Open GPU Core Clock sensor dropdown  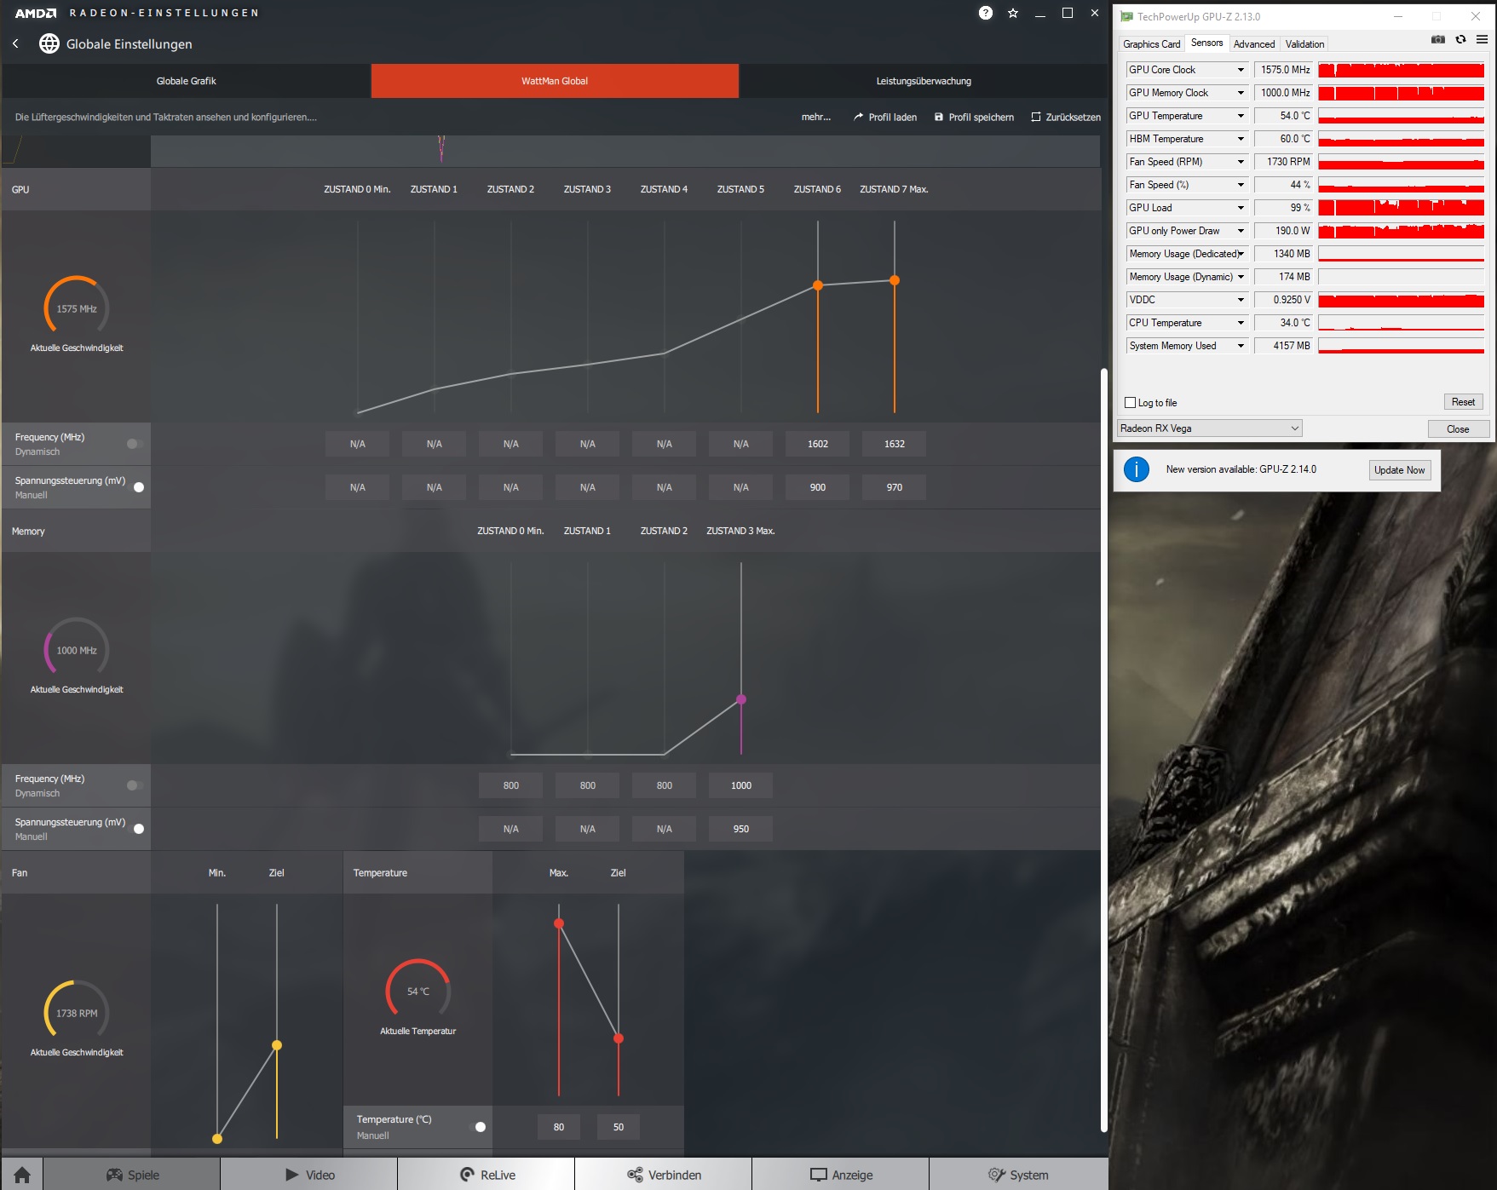coord(1241,70)
